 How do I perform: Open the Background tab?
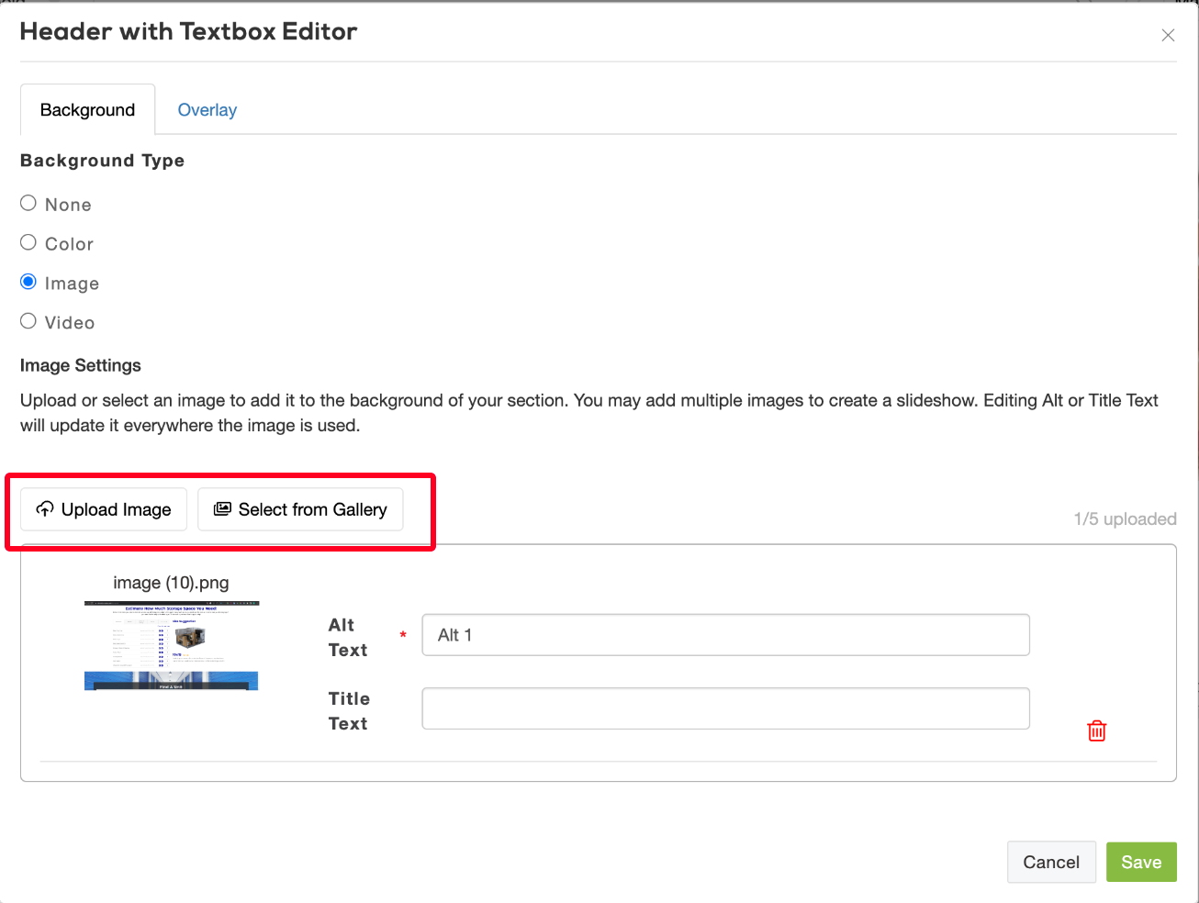click(87, 110)
